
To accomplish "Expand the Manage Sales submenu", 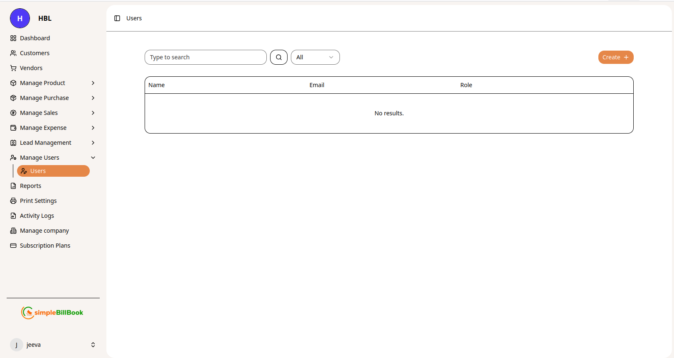I will click(93, 113).
